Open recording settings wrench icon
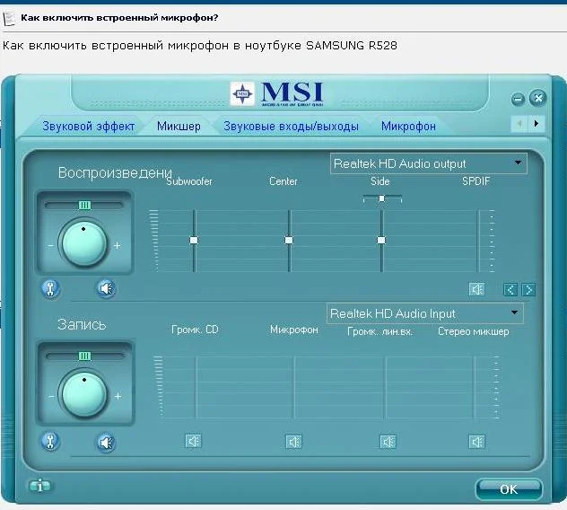Image resolution: width=567 pixels, height=510 pixels. pyautogui.click(x=51, y=441)
